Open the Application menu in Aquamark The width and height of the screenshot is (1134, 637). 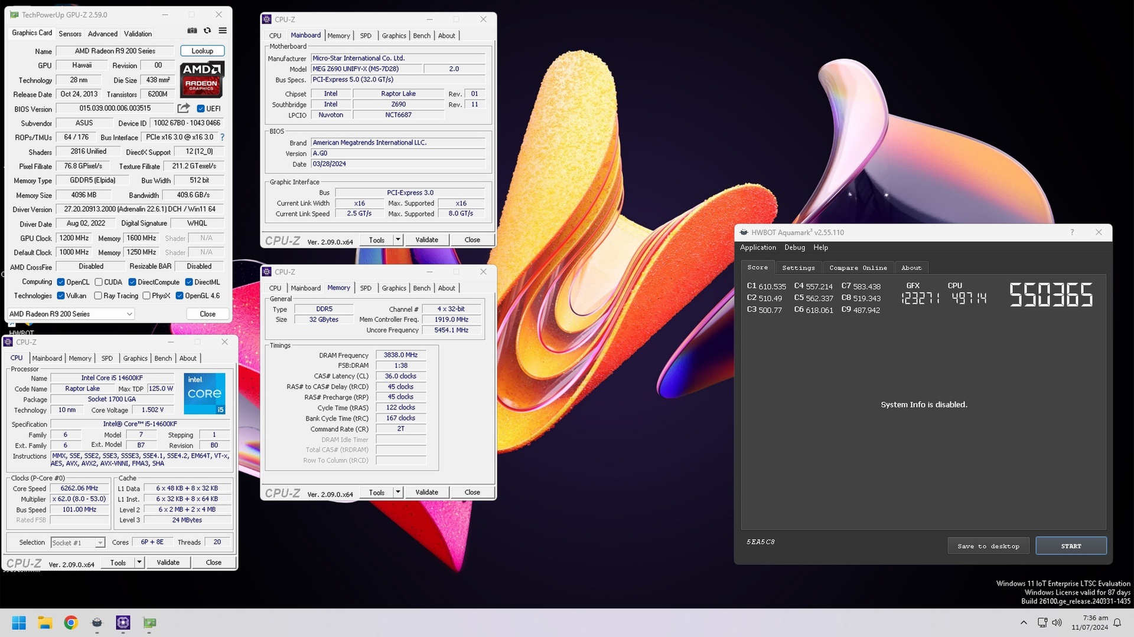(x=758, y=248)
